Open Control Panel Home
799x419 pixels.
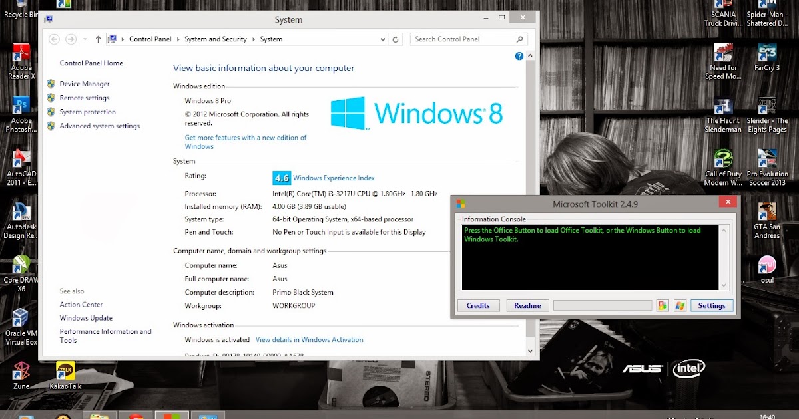[91, 63]
